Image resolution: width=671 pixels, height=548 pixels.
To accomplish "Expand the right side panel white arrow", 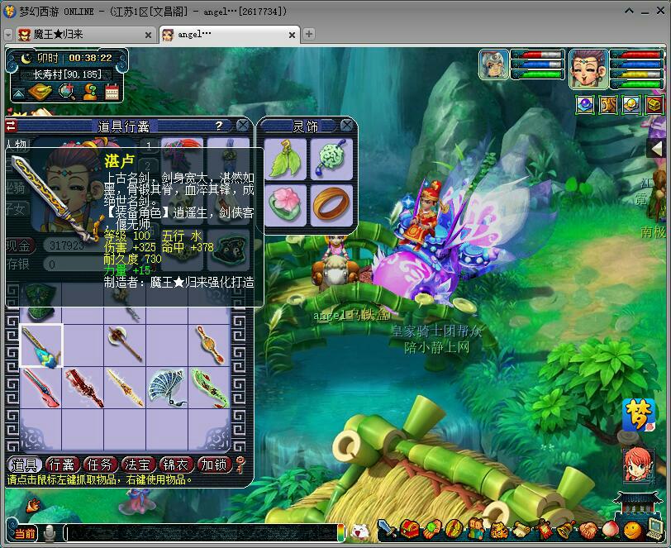I will 656,149.
